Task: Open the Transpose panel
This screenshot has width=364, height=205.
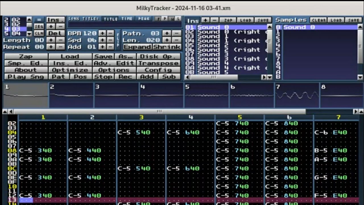Action: click(x=159, y=63)
